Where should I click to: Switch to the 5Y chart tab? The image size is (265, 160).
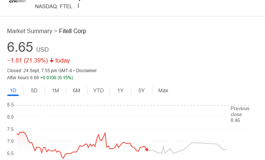[x=142, y=90]
